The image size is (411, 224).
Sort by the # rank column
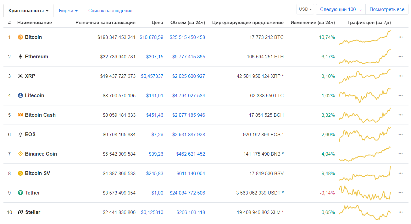click(x=9, y=23)
